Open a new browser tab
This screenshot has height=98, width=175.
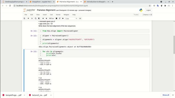pyautogui.click(x=112, y=2)
